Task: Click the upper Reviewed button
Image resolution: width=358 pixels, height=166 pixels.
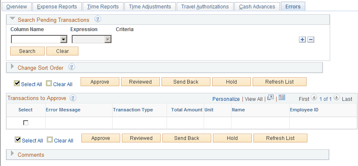Action: (x=140, y=82)
